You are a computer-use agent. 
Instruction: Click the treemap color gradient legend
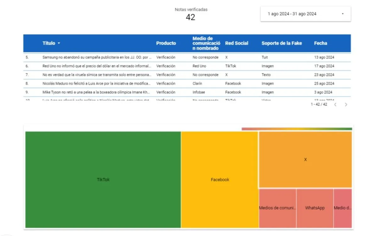click(x=297, y=129)
